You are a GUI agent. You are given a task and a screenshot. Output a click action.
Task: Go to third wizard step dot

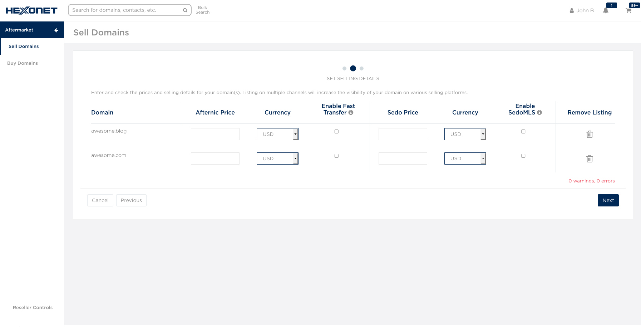[361, 68]
